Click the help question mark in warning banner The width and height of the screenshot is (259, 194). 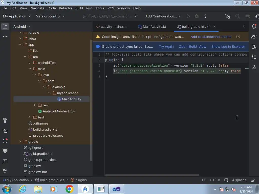(238, 37)
